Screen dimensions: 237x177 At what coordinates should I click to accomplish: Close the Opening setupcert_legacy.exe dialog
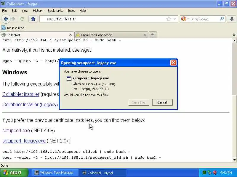point(173,63)
